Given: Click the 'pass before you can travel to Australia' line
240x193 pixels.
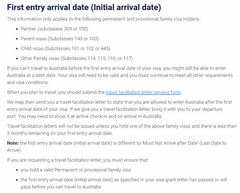Looking at the screenshot, I should [x=61, y=187].
